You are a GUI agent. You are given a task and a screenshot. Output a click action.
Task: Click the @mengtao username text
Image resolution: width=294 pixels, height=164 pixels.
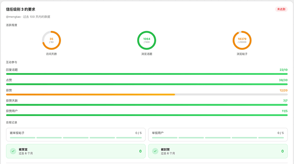point(13,17)
